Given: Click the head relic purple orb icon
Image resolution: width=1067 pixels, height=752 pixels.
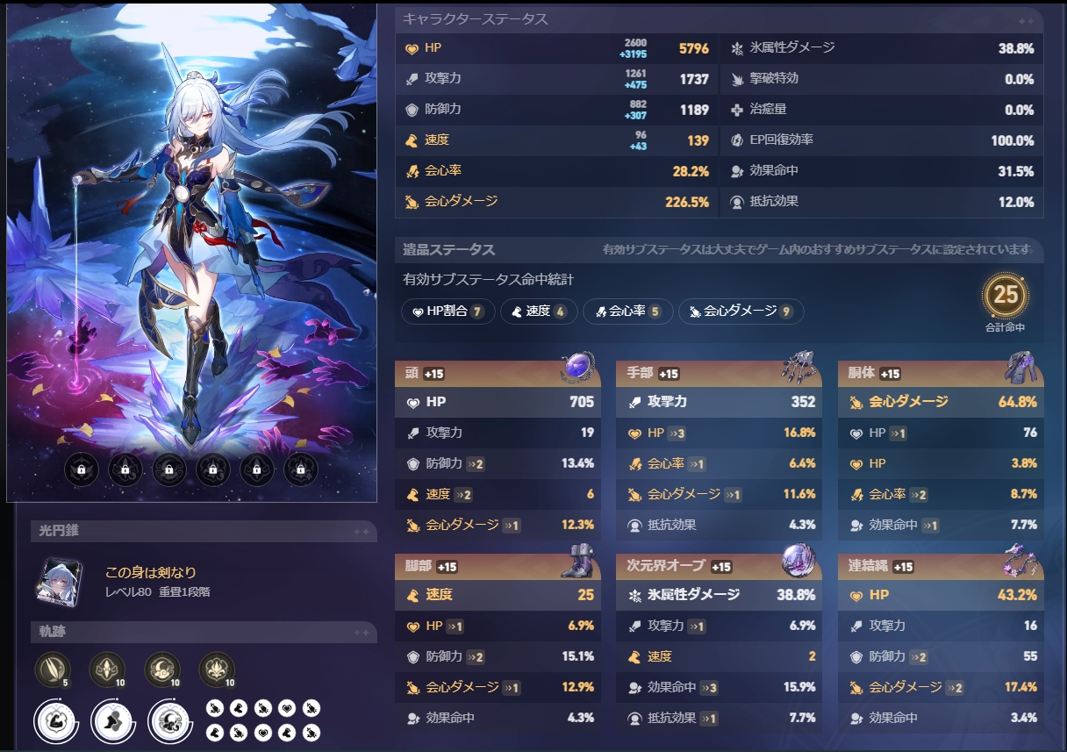Looking at the screenshot, I should pyautogui.click(x=578, y=368).
